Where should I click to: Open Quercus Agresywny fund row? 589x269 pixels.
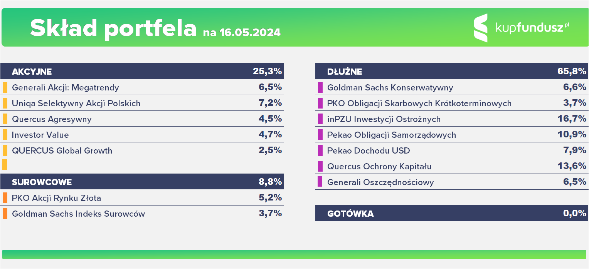pos(142,119)
